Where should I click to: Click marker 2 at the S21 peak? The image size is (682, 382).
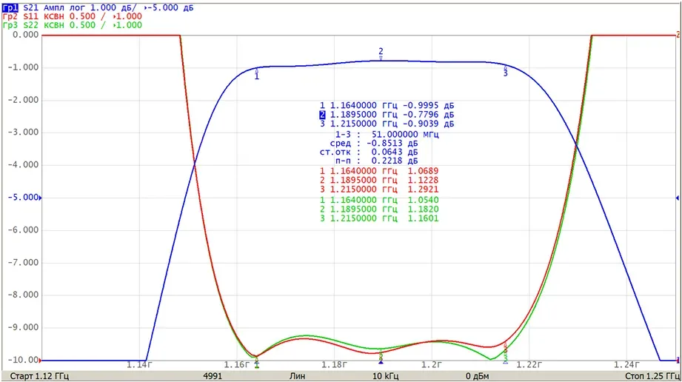(x=381, y=54)
